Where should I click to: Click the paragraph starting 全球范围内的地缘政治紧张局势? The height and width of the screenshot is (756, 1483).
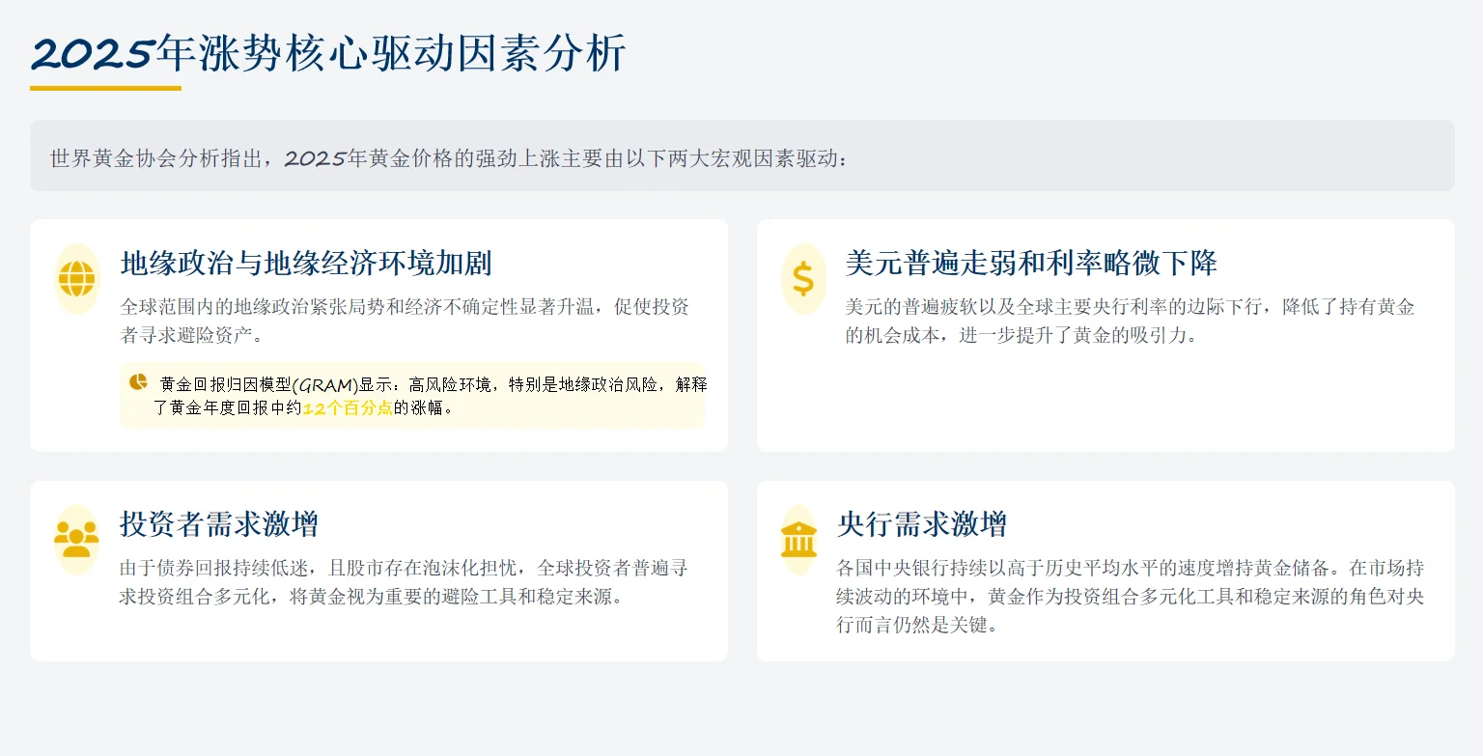coord(405,322)
